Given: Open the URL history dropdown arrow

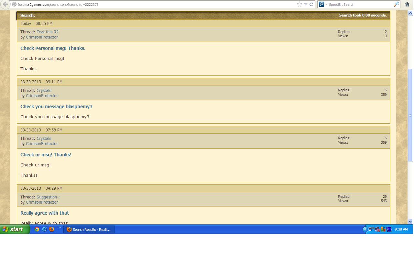Looking at the screenshot, I should 306,4.
